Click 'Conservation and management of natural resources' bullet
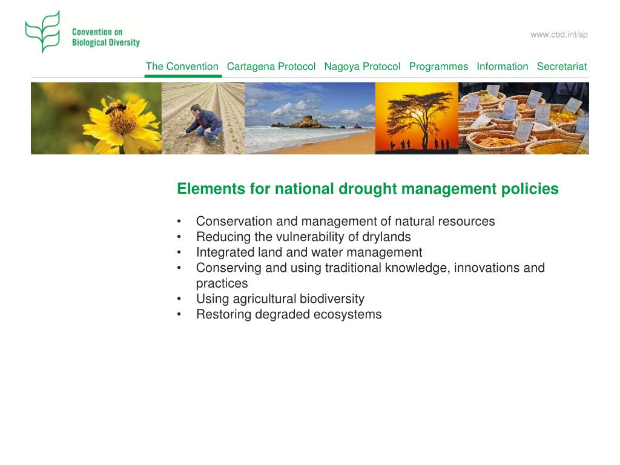The width and height of the screenshot is (620, 465). [x=345, y=221]
